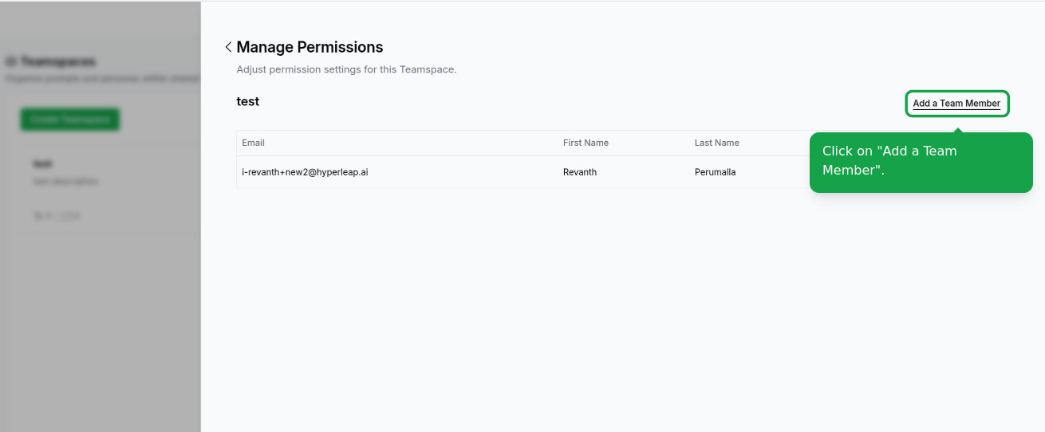Select the i-revanth+new2@hyperleap.ai email cell
Viewport: 1045px width, 432px height.
[x=305, y=172]
